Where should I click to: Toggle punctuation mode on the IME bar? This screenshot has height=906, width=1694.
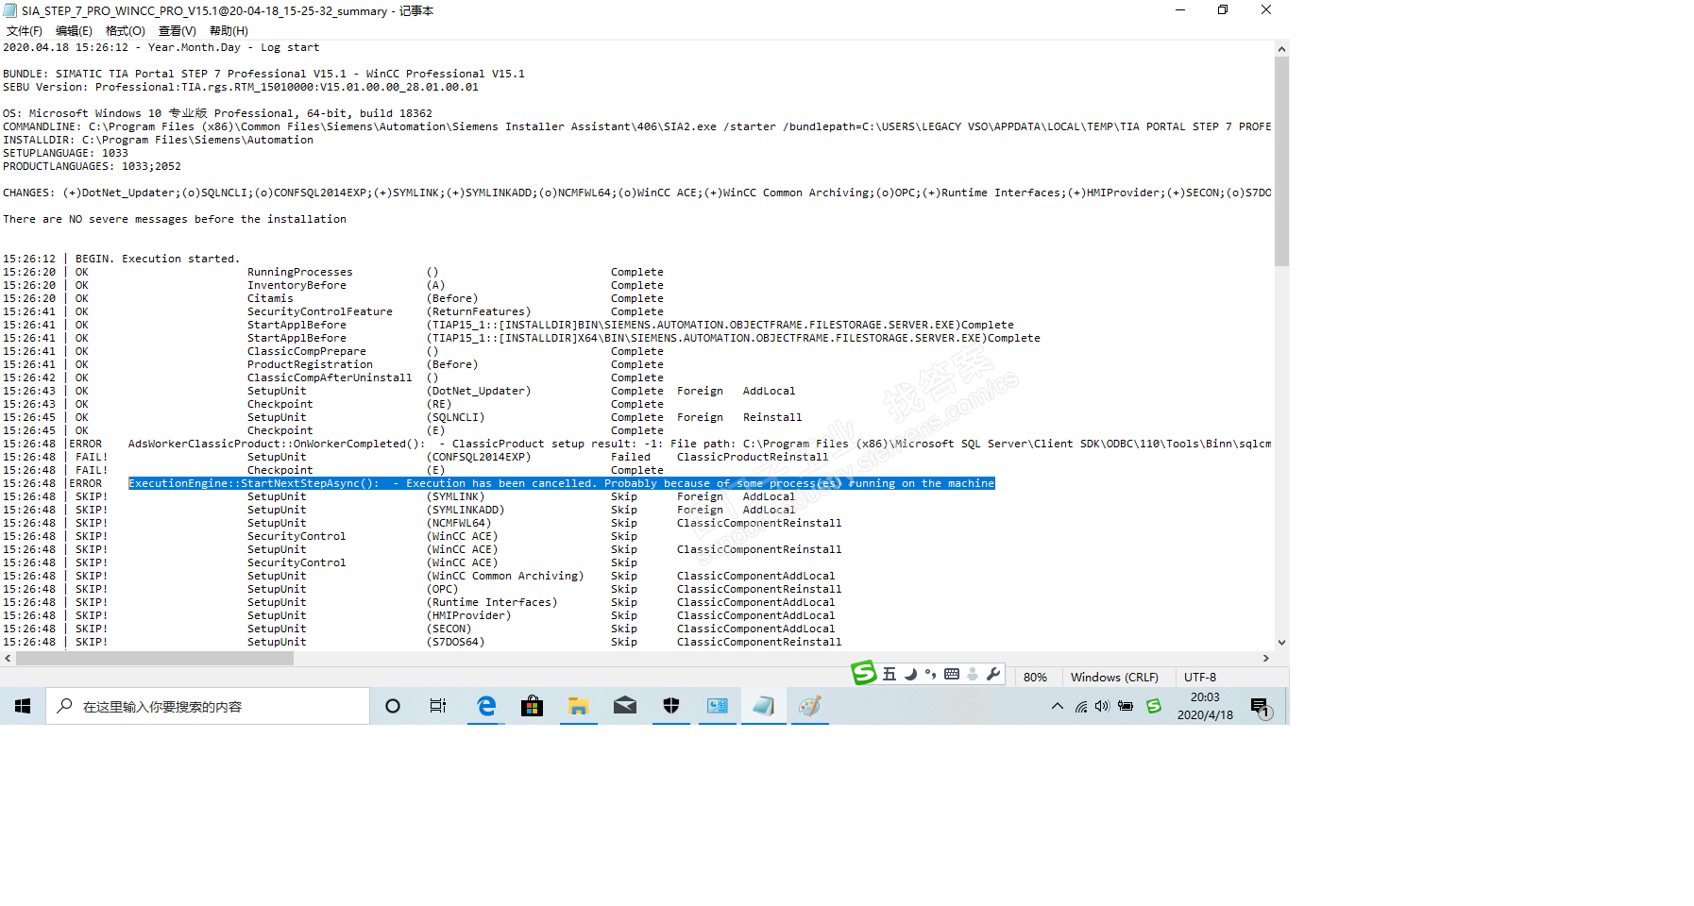[x=931, y=674]
